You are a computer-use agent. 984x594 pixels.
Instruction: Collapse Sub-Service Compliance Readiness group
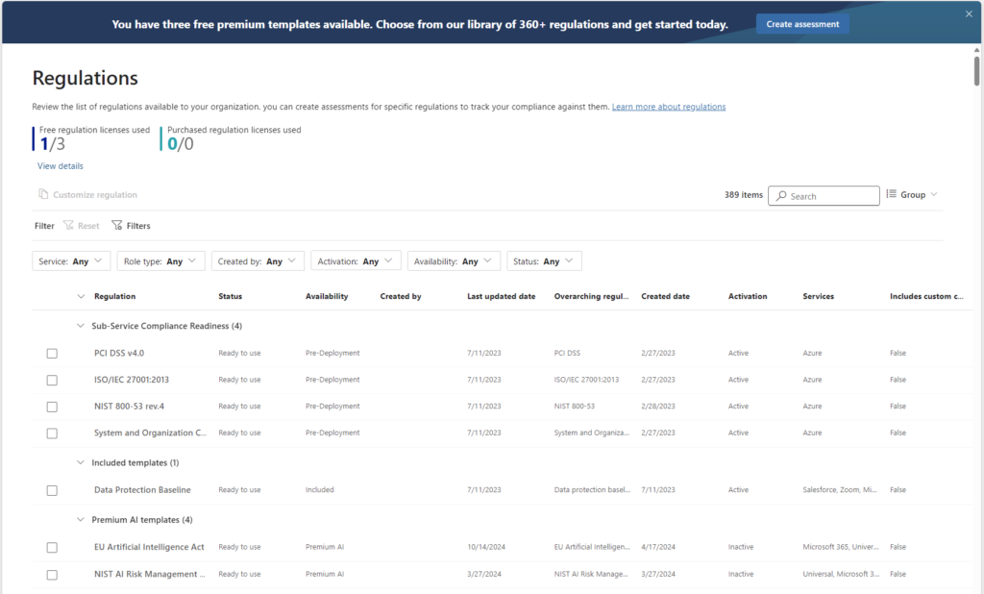click(x=80, y=326)
